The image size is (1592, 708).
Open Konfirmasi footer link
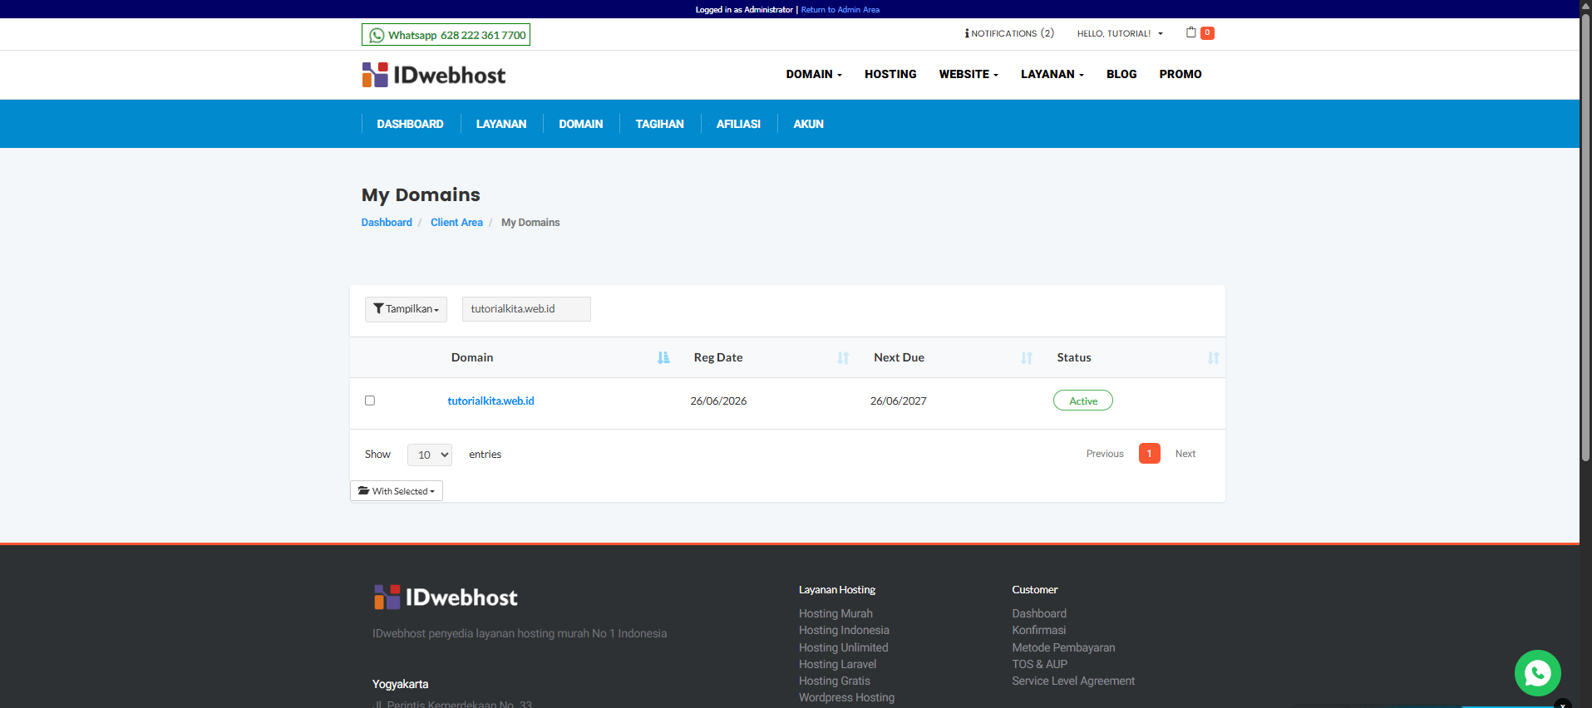(x=1038, y=630)
